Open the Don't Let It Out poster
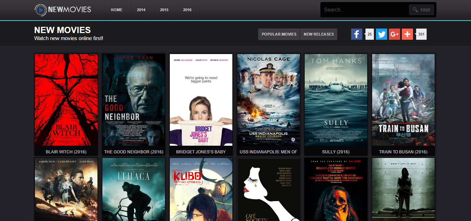 click(403, 189)
